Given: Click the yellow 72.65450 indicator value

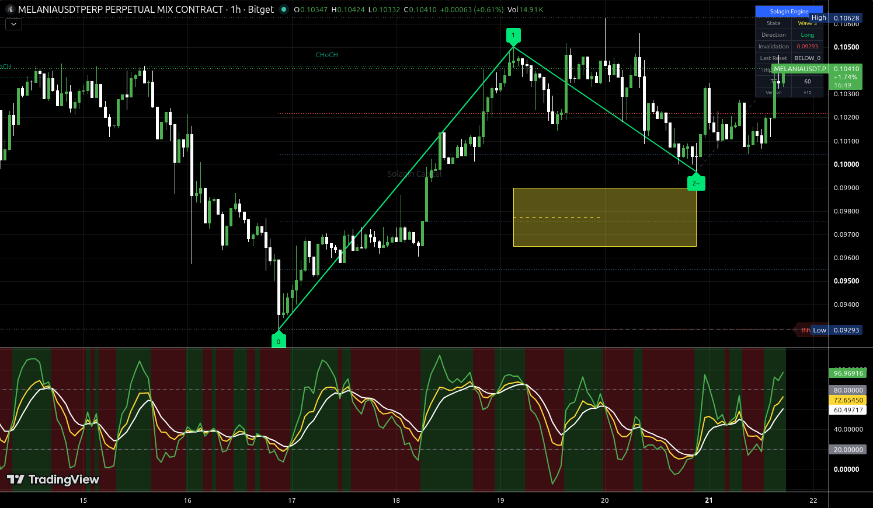Looking at the screenshot, I should click(x=848, y=400).
